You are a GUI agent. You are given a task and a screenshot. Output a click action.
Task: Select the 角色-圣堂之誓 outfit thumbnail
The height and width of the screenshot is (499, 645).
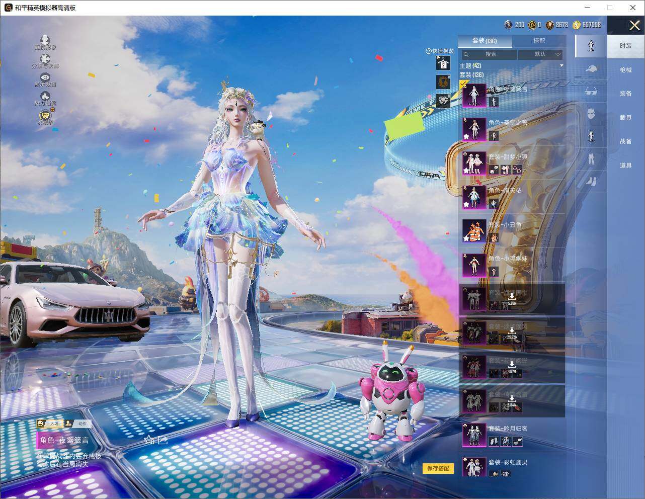474,129
